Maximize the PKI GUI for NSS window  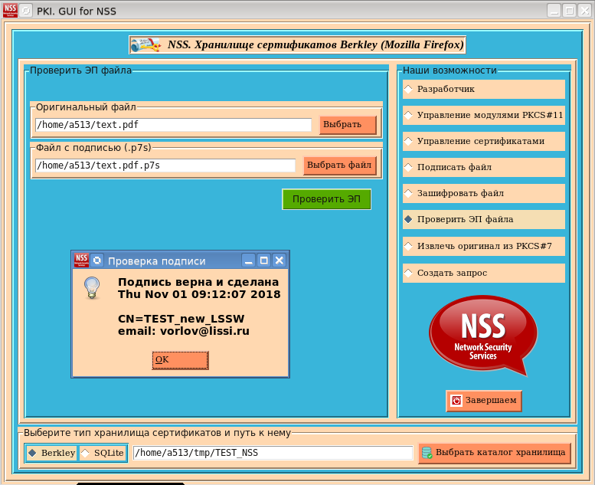(x=570, y=11)
